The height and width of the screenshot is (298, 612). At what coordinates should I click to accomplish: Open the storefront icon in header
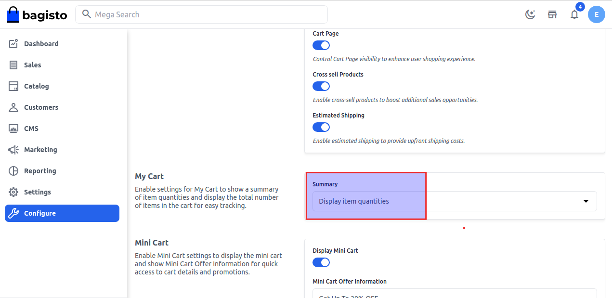(x=552, y=14)
